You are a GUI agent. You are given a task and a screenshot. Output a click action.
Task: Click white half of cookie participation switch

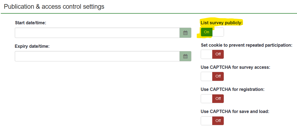[x=206, y=54]
